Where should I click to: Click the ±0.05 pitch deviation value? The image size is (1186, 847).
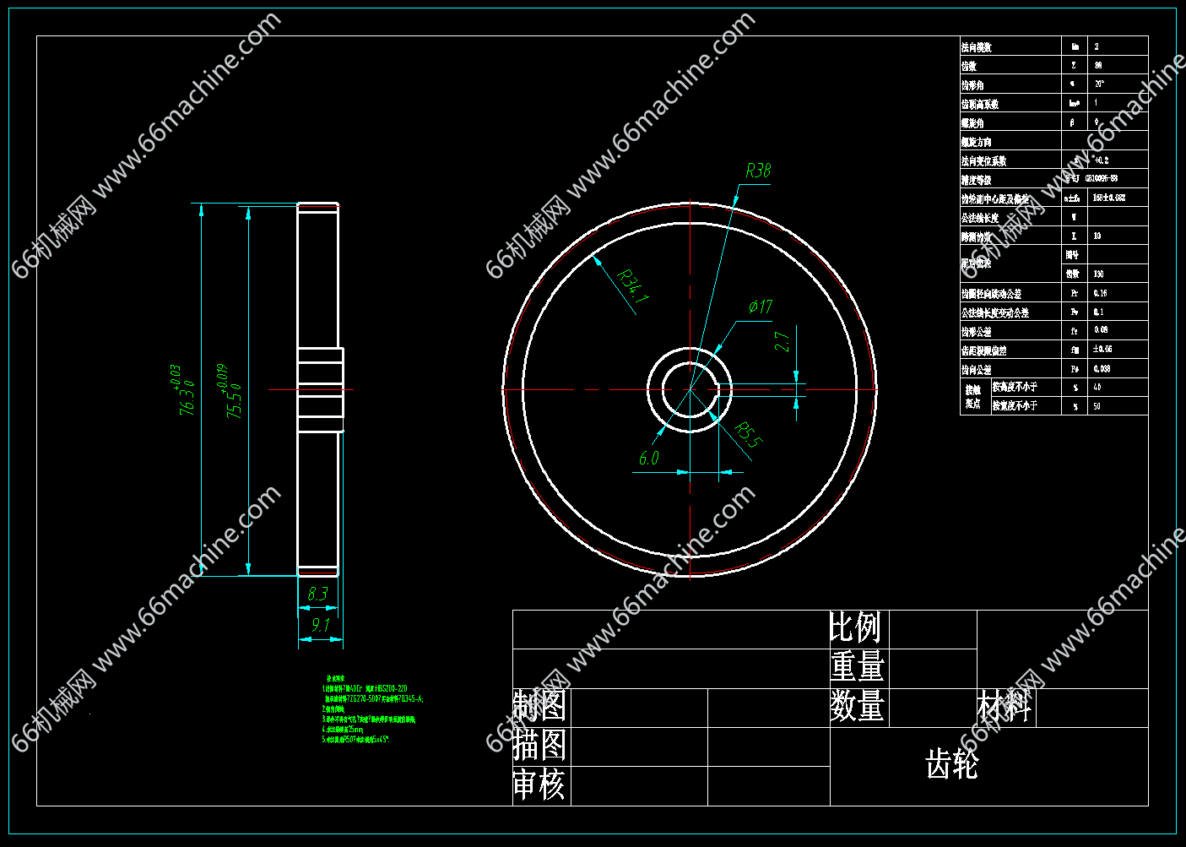1102,349
